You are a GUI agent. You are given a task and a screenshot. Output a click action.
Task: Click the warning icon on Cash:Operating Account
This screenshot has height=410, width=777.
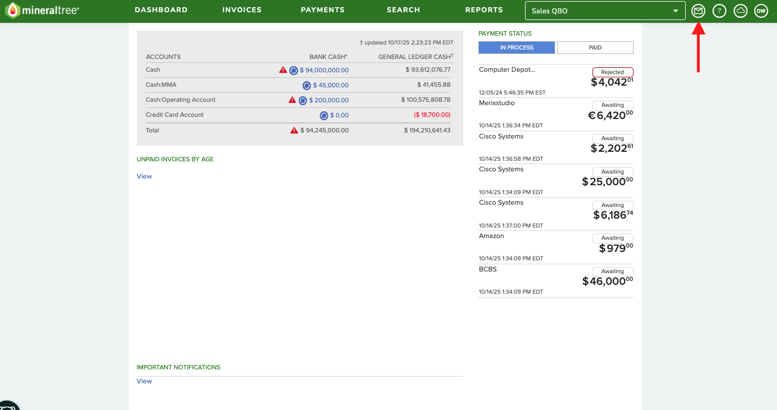pos(292,100)
